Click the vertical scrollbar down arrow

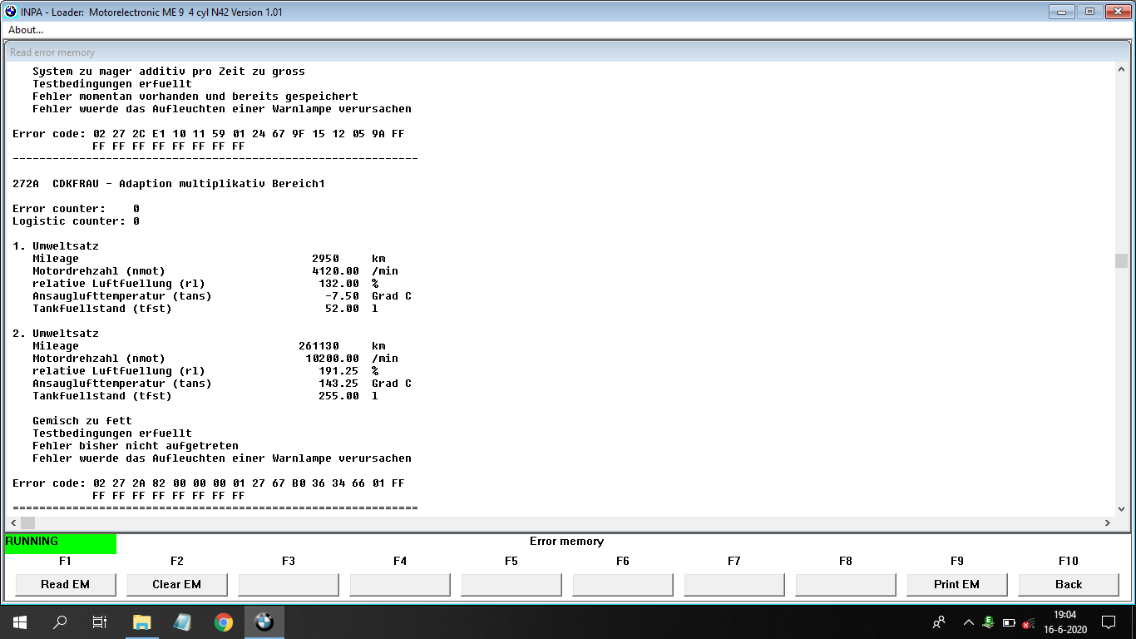(1121, 509)
